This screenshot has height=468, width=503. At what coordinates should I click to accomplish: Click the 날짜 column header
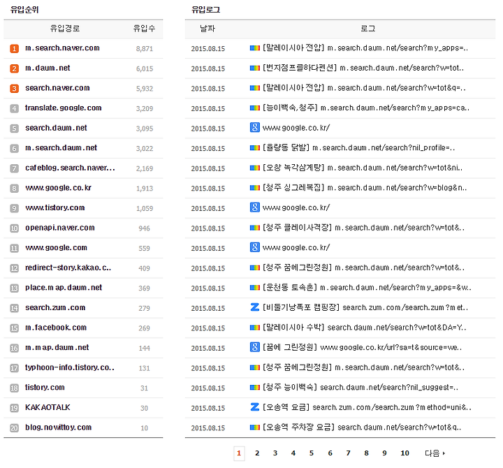pos(207,29)
